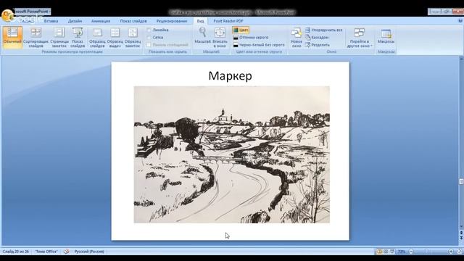
Task: Open the Макросы button
Action: click(x=386, y=36)
